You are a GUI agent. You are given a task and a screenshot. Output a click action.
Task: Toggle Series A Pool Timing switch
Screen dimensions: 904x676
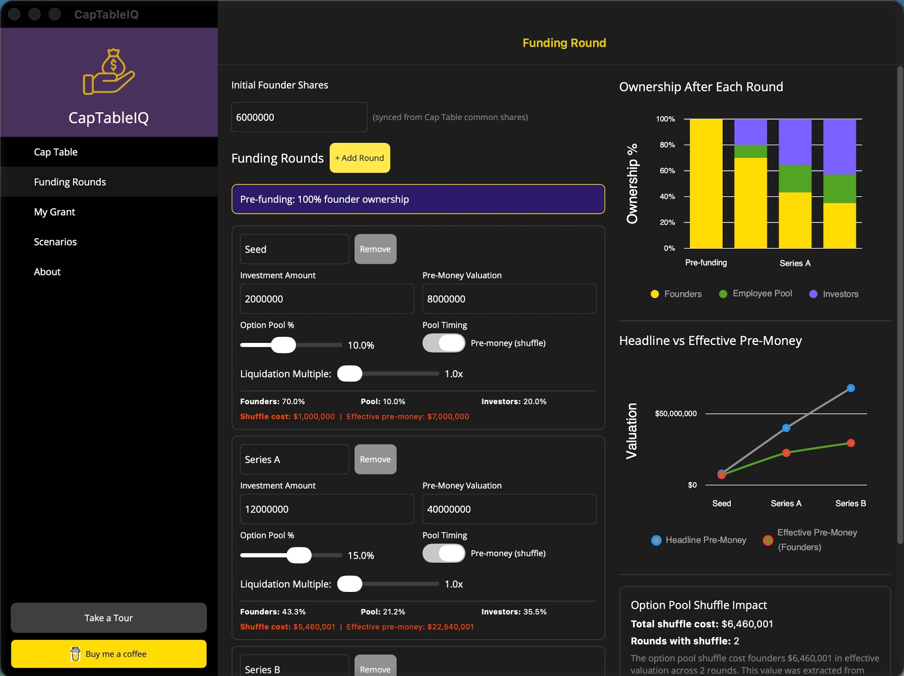pyautogui.click(x=444, y=554)
